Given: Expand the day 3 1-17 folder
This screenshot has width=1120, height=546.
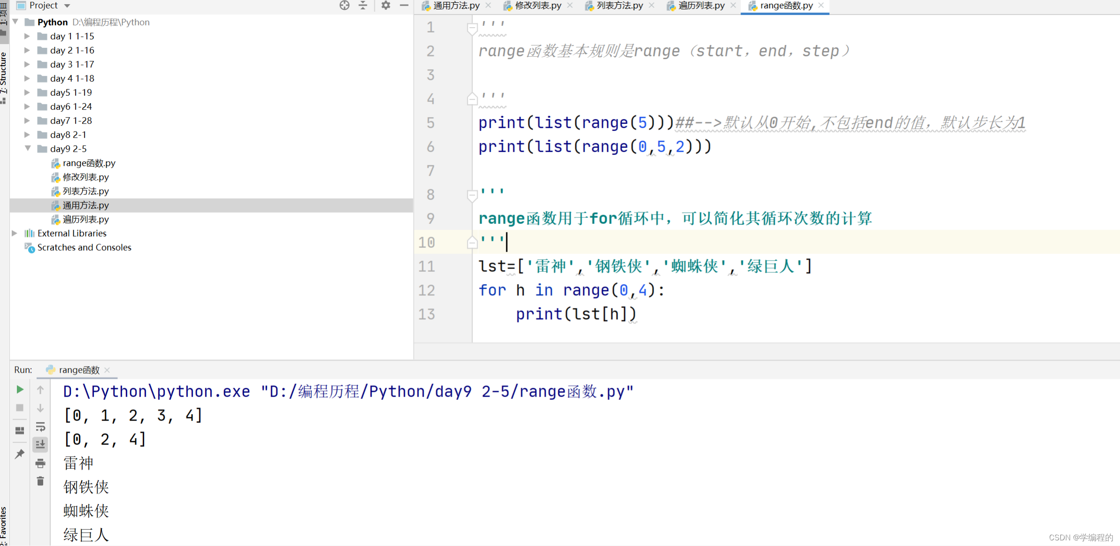Looking at the screenshot, I should (27, 64).
